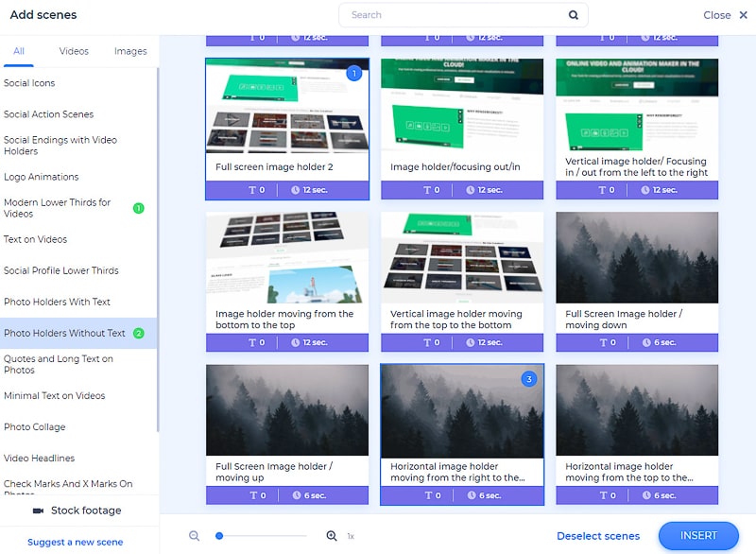Select Photo Holders Without Text category
This screenshot has width=756, height=554.
[78, 333]
